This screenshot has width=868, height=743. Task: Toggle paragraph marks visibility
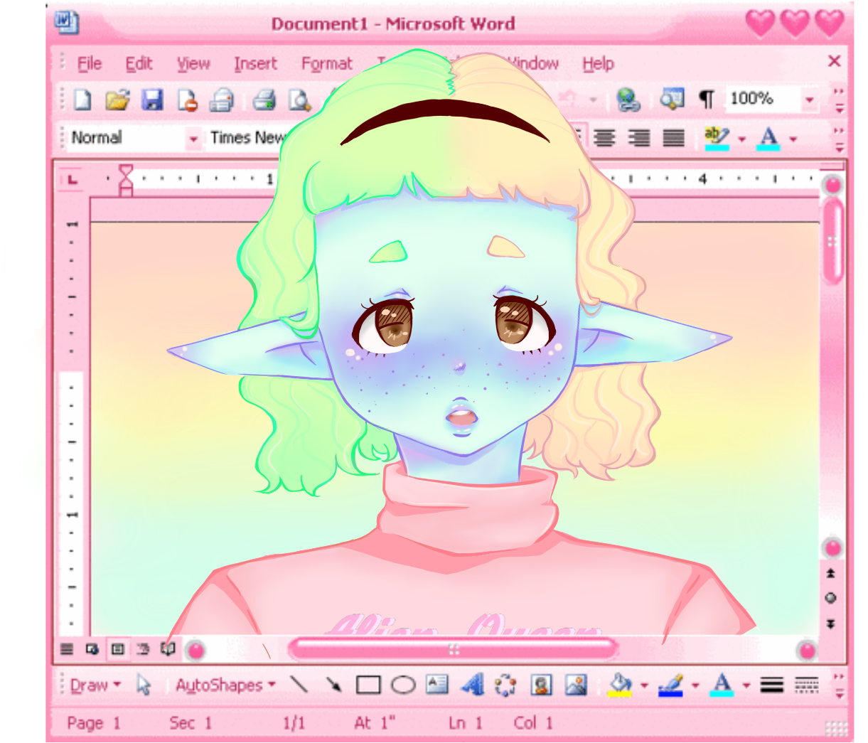(706, 100)
